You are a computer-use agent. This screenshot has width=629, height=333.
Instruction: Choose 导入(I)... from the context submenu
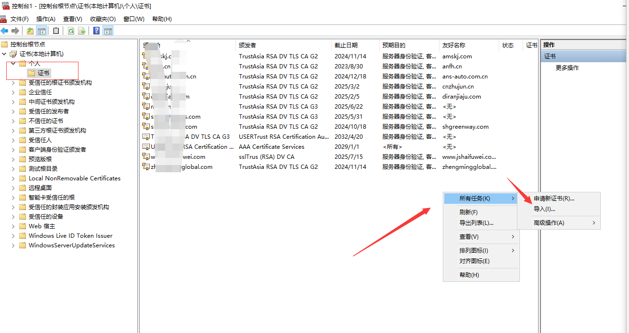click(544, 209)
